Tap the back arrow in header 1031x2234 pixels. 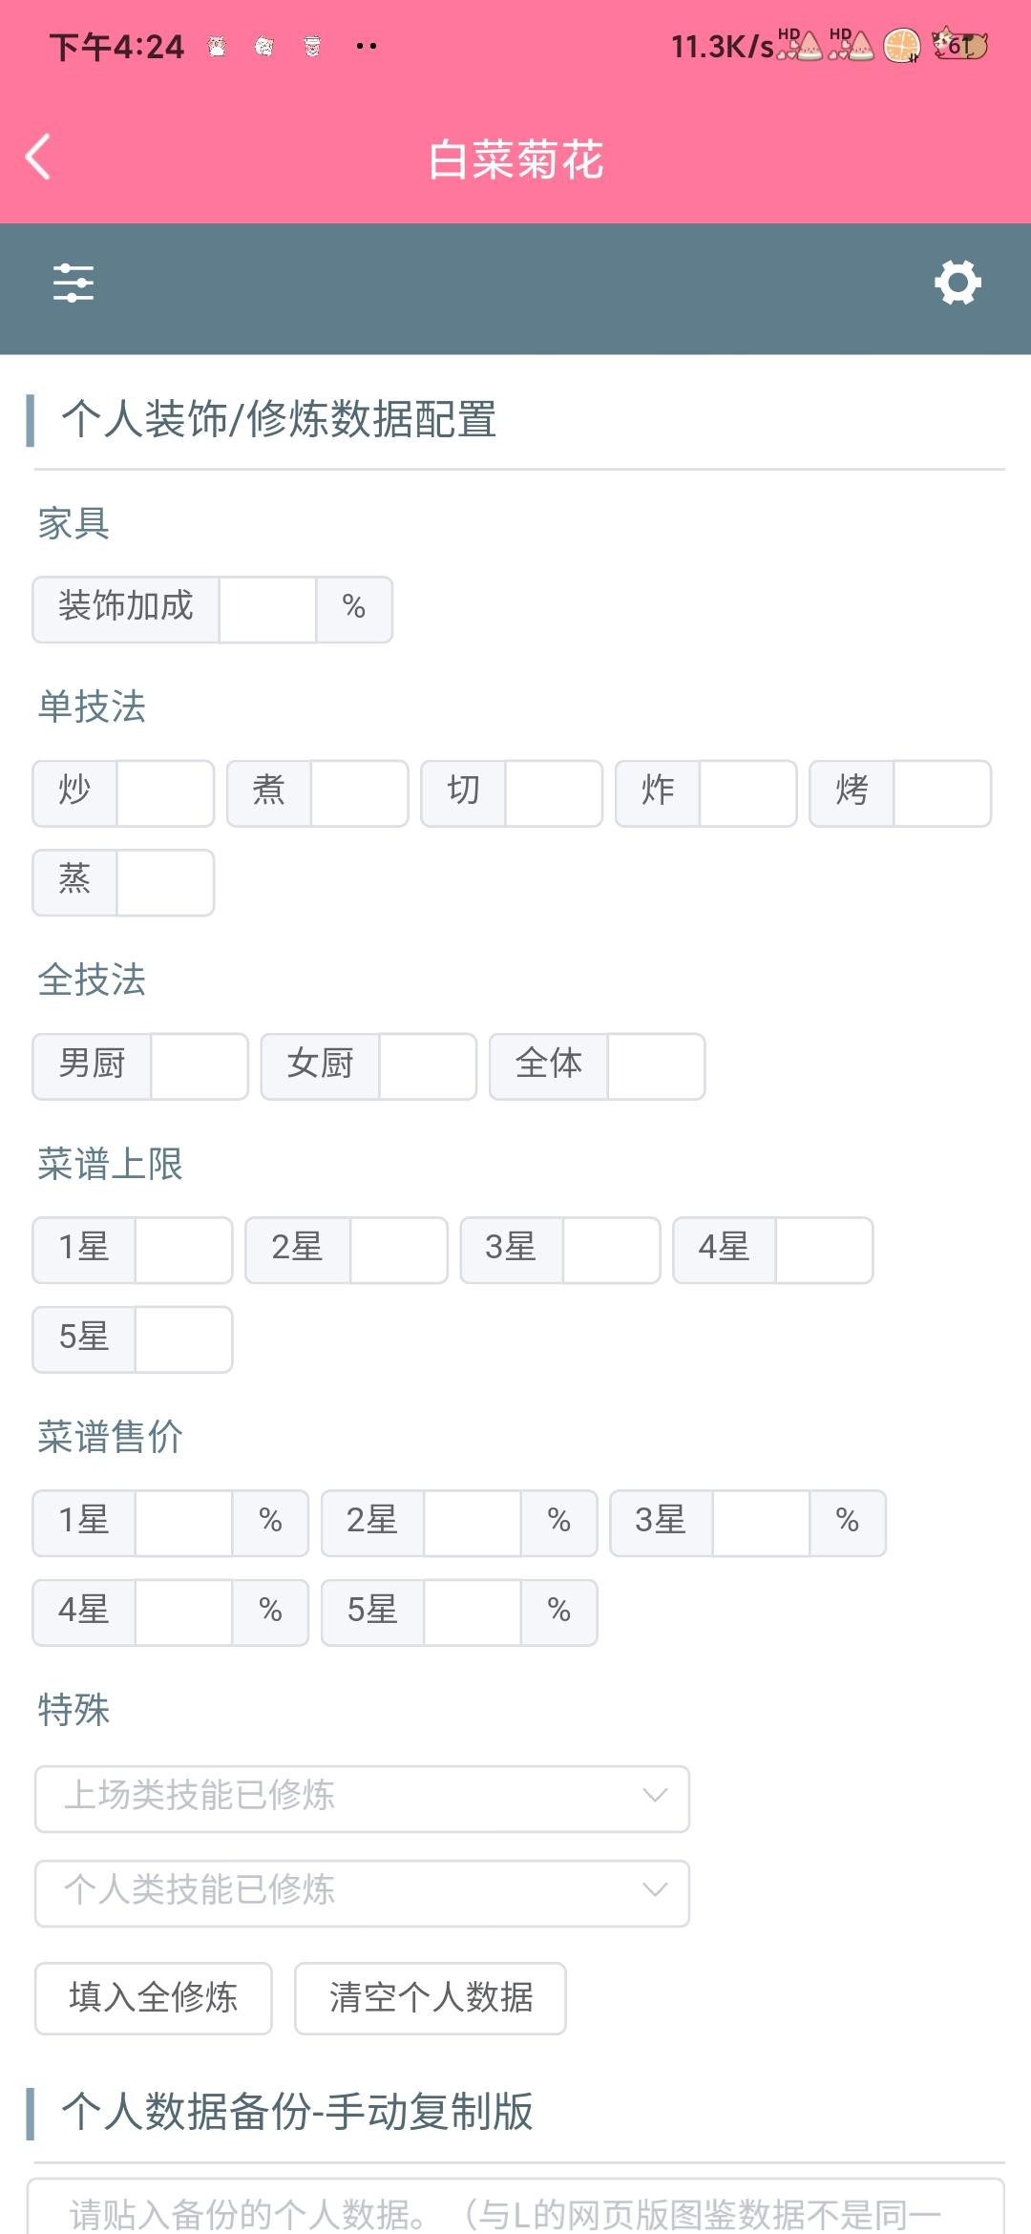38,158
